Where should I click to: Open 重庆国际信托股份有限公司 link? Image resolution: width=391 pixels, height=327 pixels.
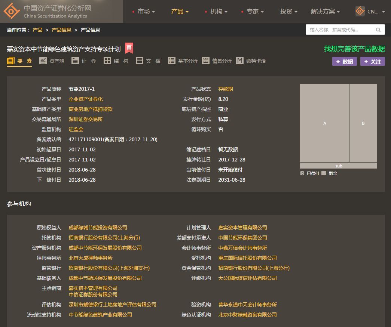pos(247,258)
